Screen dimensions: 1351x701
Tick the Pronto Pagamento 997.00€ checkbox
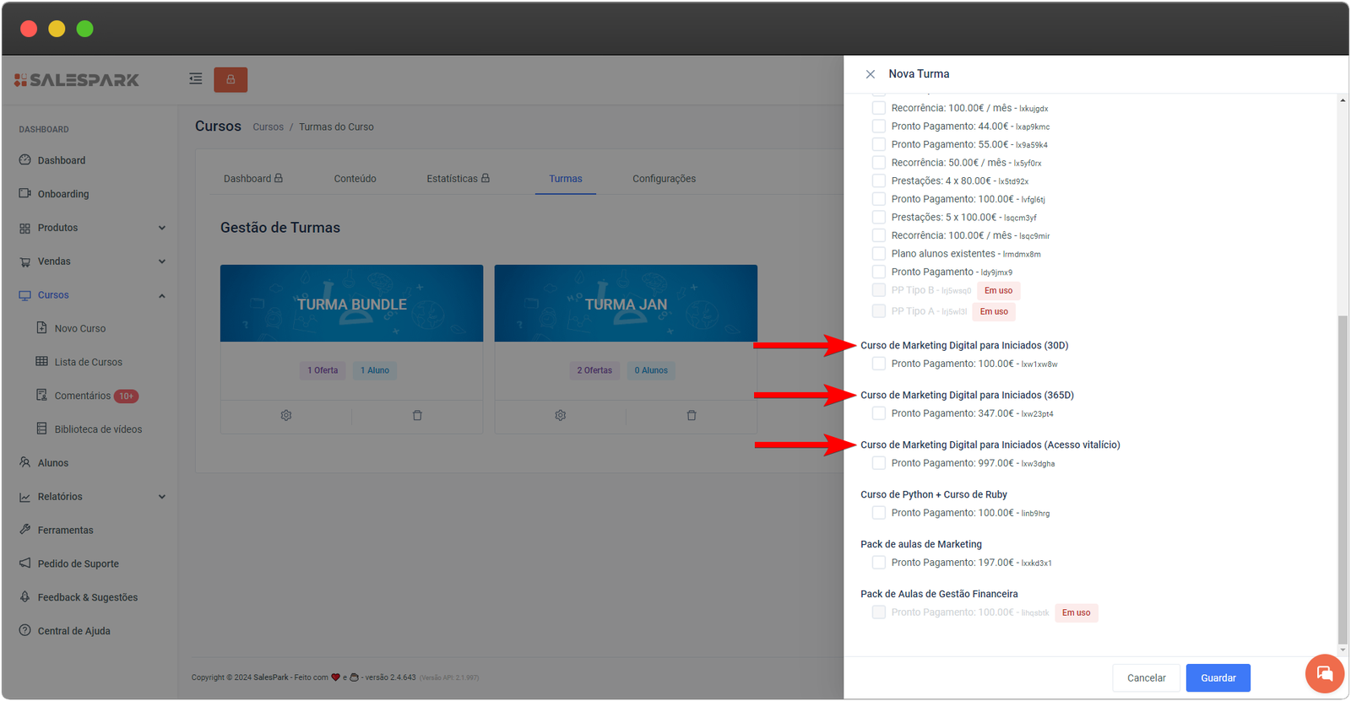pyautogui.click(x=879, y=463)
